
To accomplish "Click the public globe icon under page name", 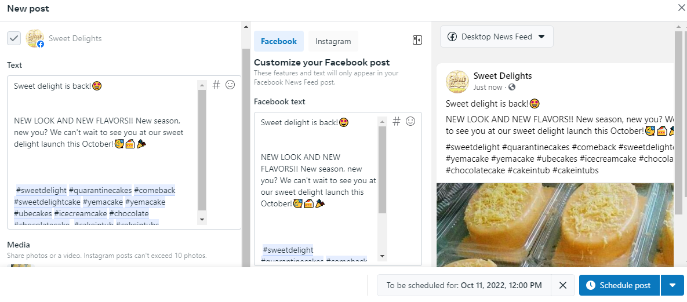I will pyautogui.click(x=512, y=88).
